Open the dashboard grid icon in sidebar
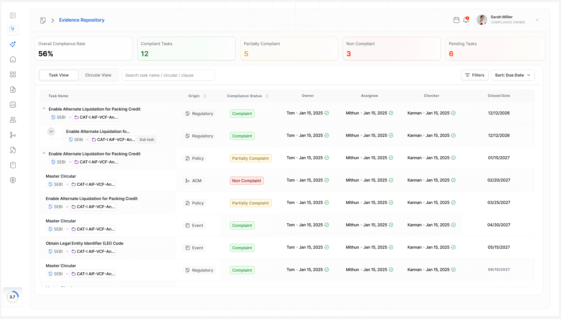Screen dimensions: 561x319 click(13, 74)
